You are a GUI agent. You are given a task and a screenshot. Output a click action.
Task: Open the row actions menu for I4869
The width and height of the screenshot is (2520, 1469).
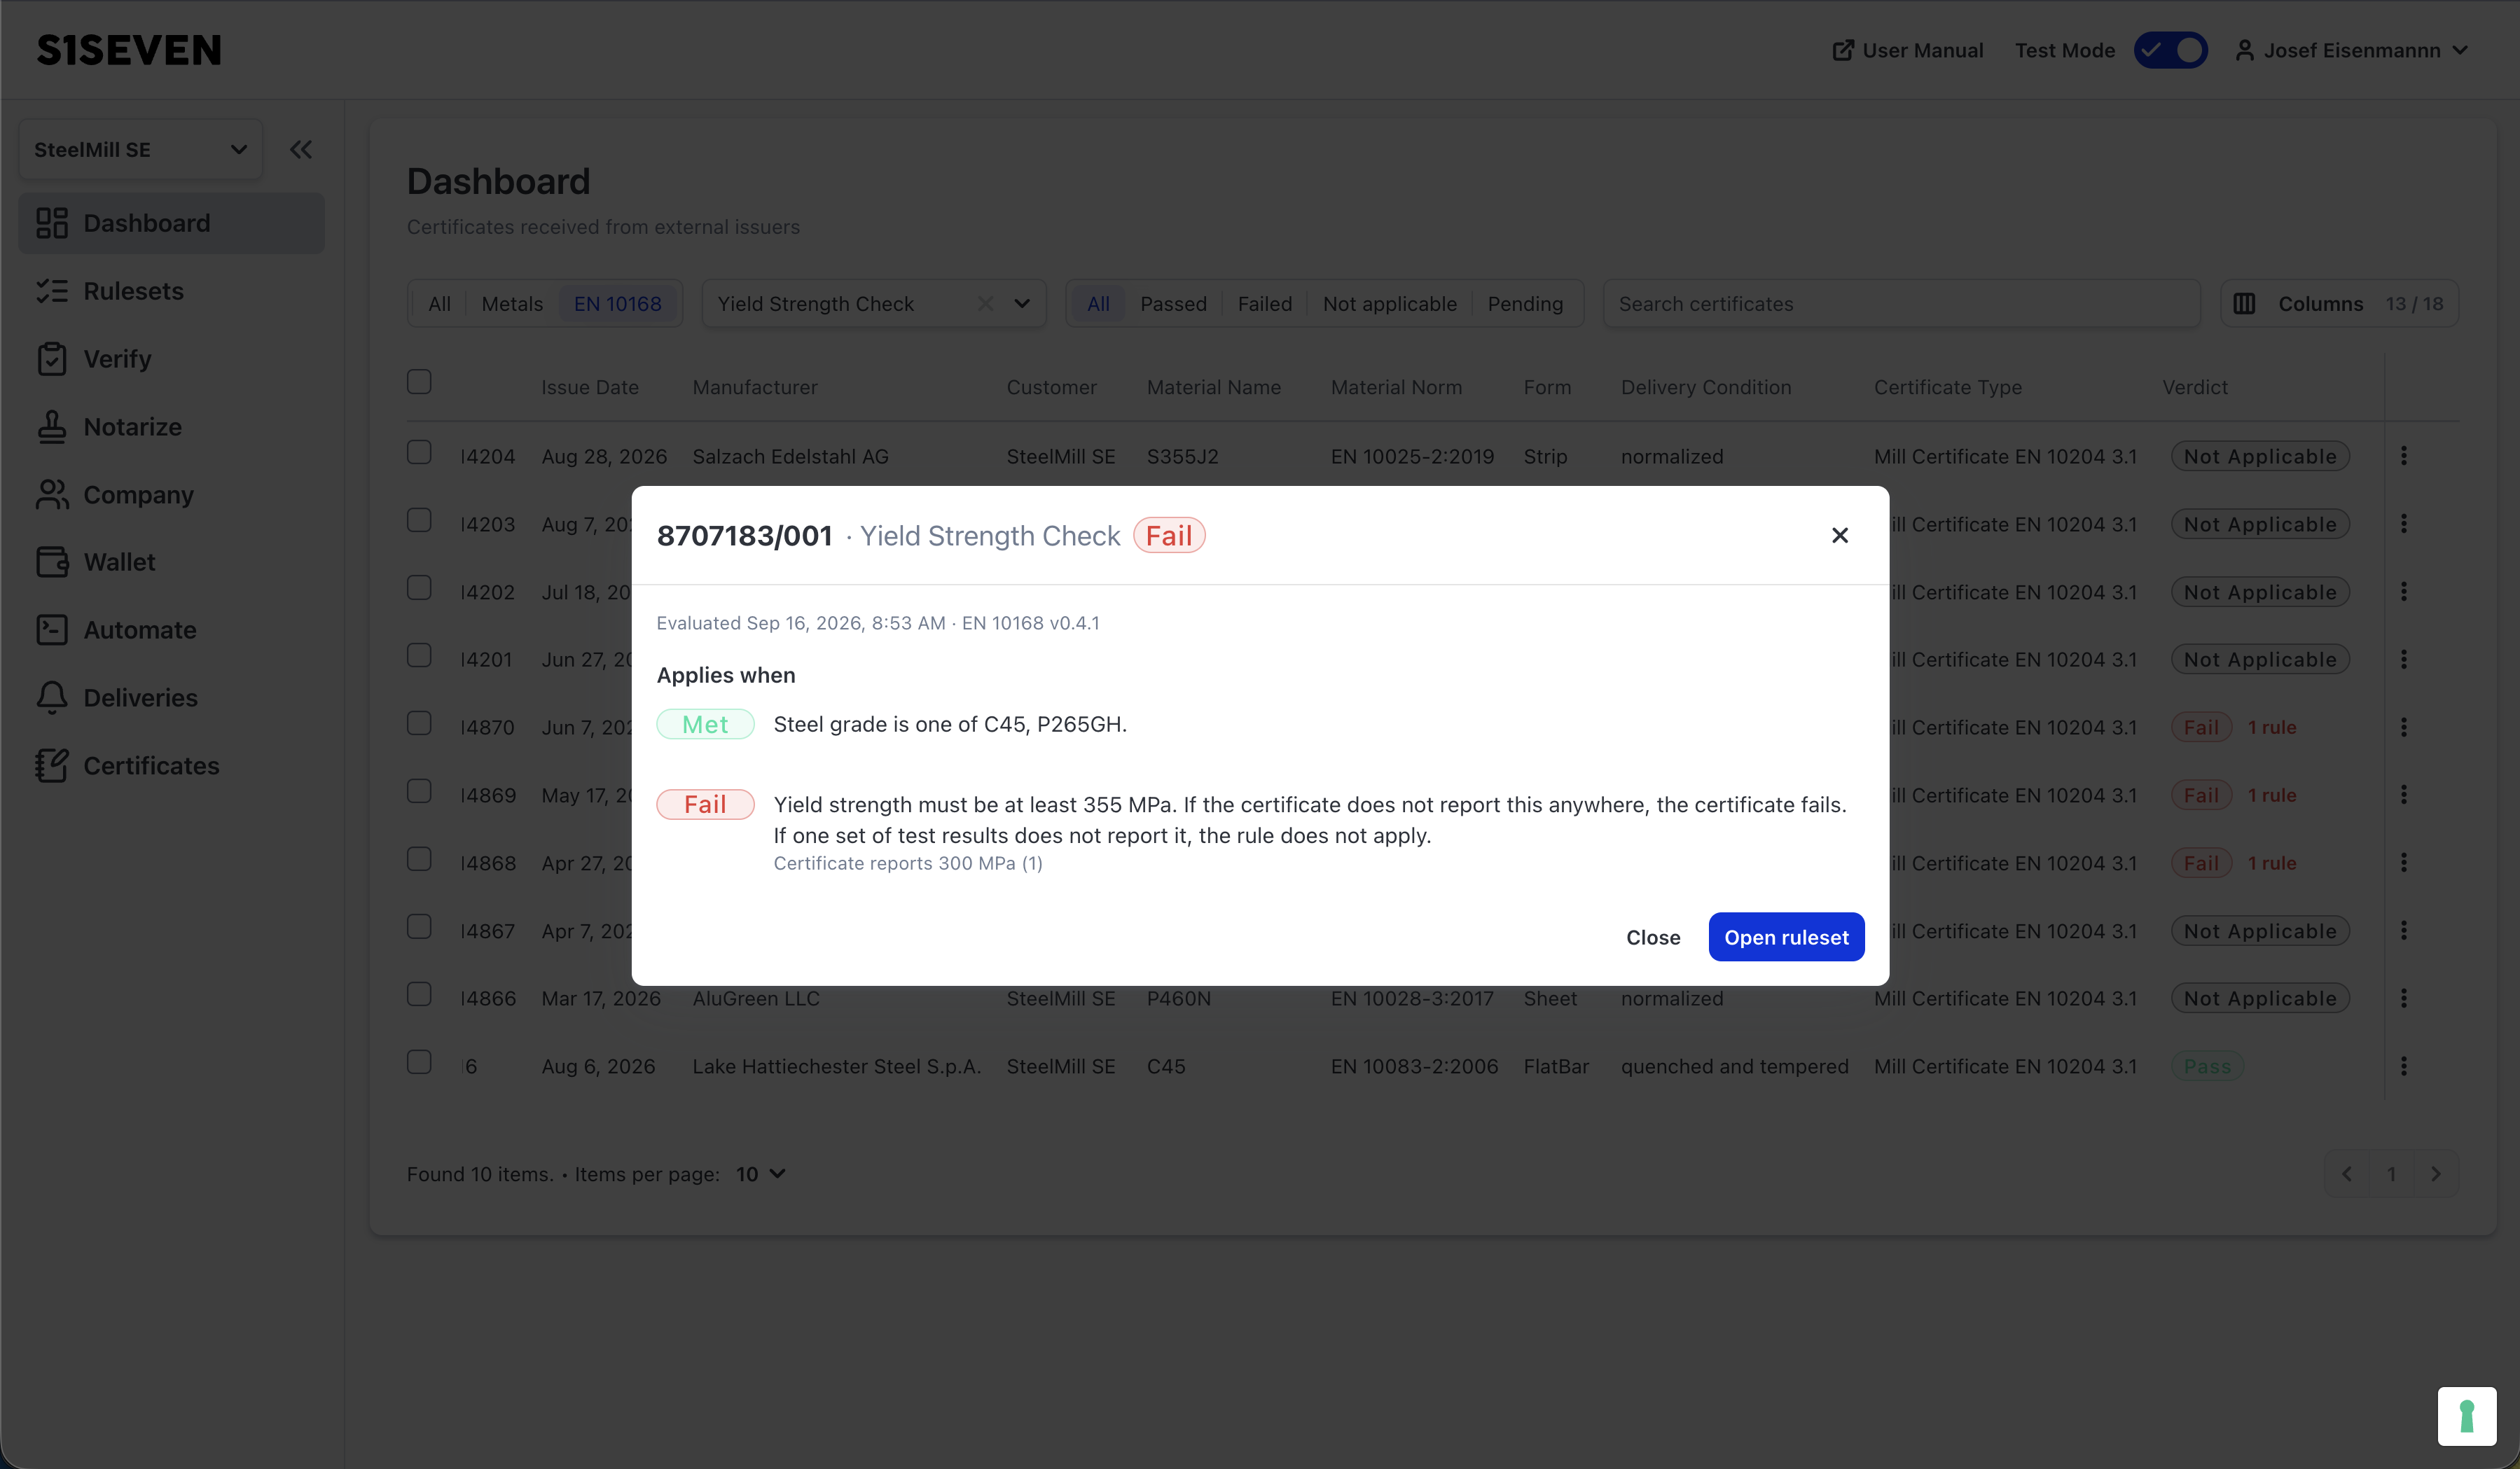pos(2404,795)
